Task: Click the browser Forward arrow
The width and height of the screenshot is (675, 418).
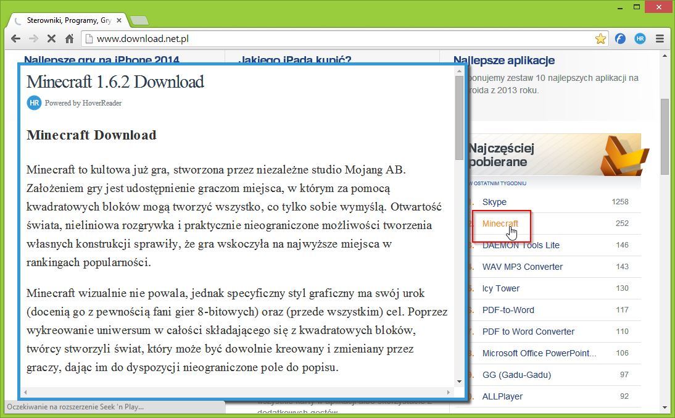Action: click(33, 39)
